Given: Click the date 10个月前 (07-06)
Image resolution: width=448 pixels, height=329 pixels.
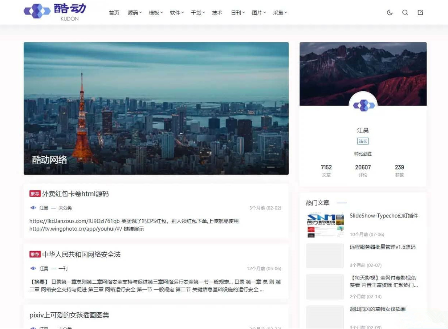Looking at the screenshot, I should 367,234.
